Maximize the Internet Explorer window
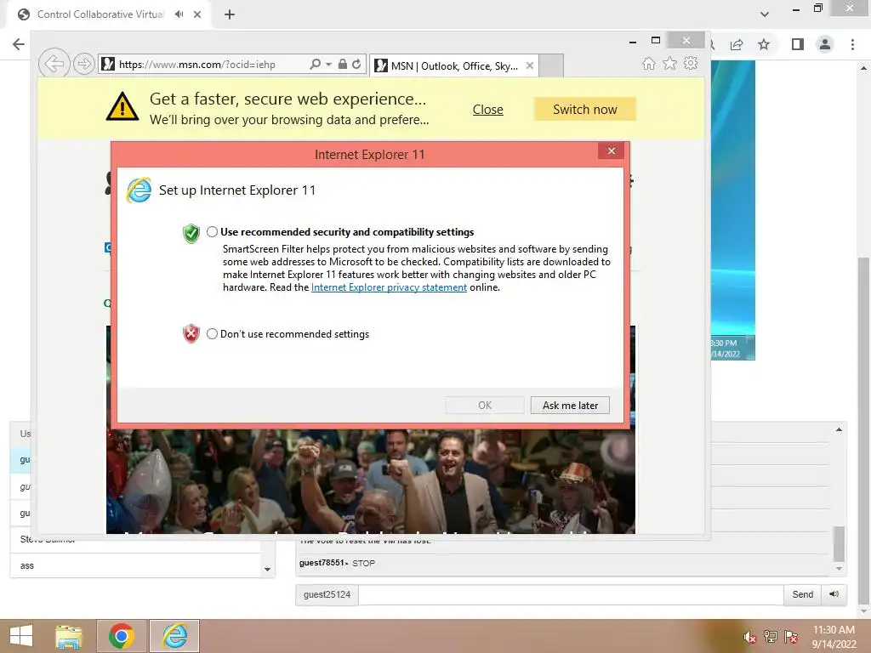The height and width of the screenshot is (653, 871). 656,41
